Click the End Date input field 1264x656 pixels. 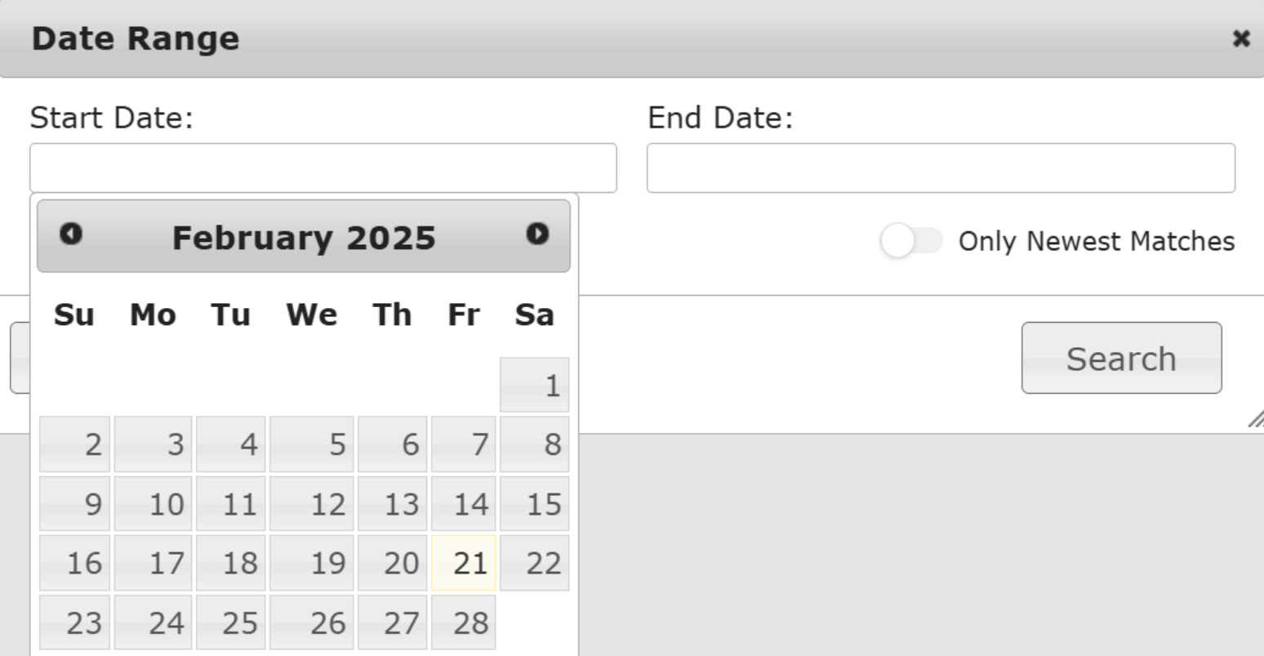[941, 168]
